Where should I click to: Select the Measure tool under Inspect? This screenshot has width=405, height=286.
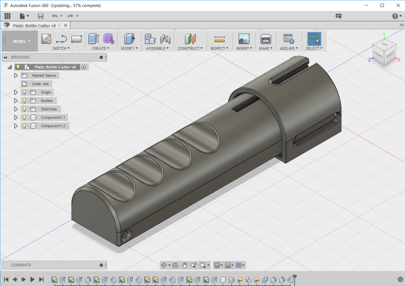(219, 39)
